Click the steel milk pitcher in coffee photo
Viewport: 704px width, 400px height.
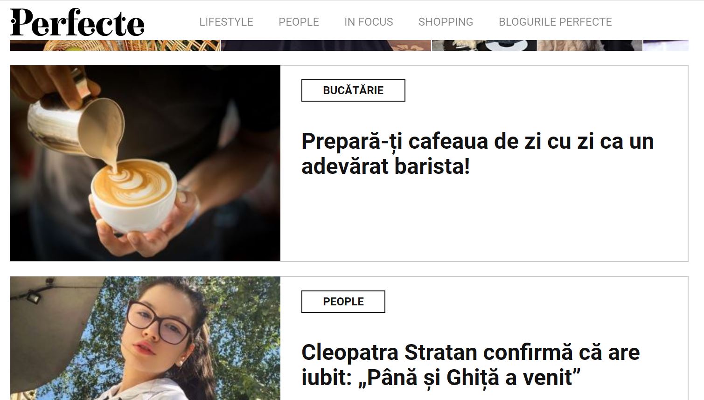click(75, 124)
